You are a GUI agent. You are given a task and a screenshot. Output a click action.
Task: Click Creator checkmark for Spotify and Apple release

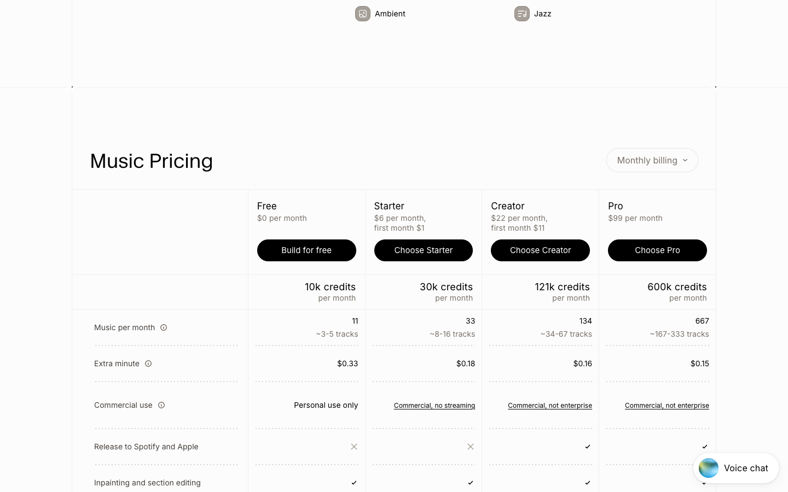[588, 447]
